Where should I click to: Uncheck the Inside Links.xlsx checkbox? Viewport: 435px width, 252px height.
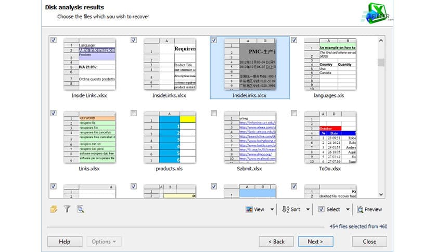54,40
